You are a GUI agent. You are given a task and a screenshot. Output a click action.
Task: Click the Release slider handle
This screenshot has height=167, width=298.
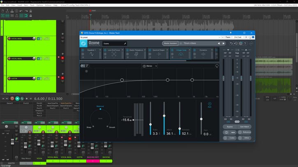click(x=180, y=129)
